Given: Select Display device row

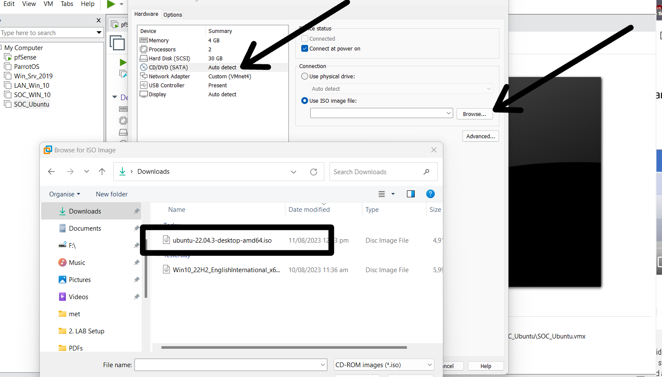Looking at the screenshot, I should [213, 95].
